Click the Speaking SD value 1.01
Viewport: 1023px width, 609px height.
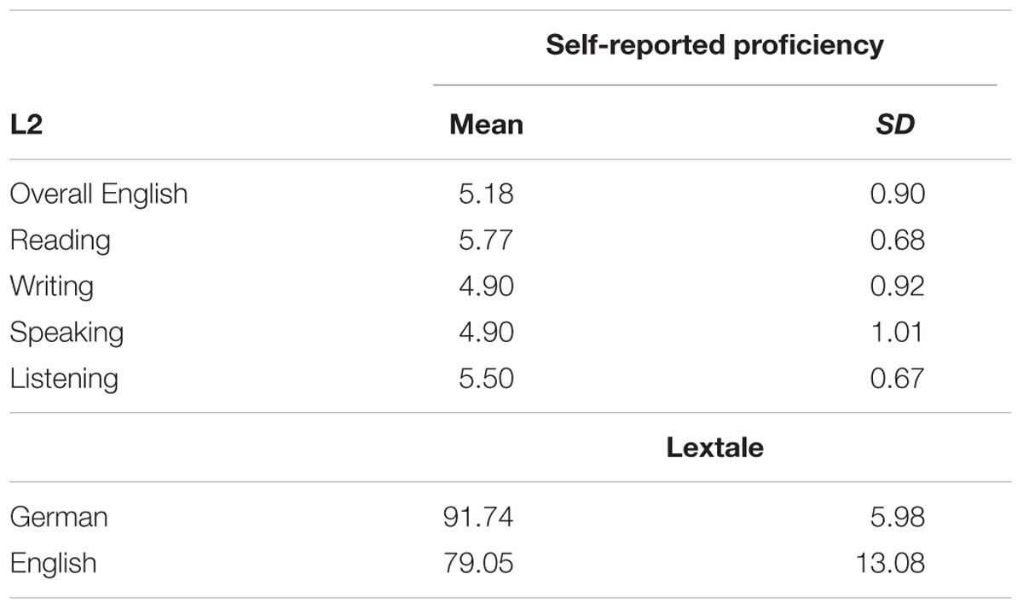pos(896,332)
